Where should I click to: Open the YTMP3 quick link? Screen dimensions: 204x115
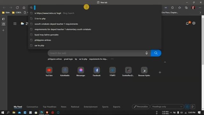click(x=113, y=72)
